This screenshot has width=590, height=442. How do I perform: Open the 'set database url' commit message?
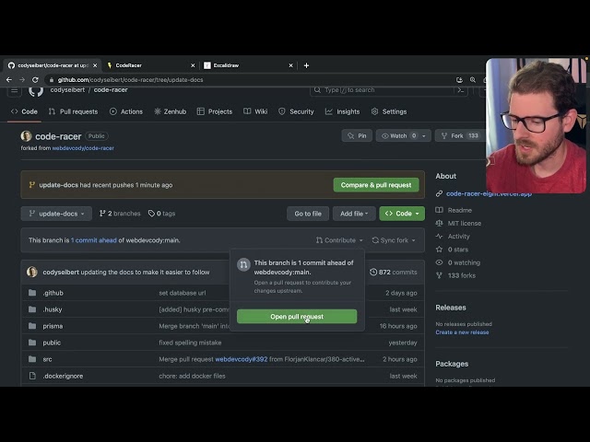pyautogui.click(x=183, y=293)
